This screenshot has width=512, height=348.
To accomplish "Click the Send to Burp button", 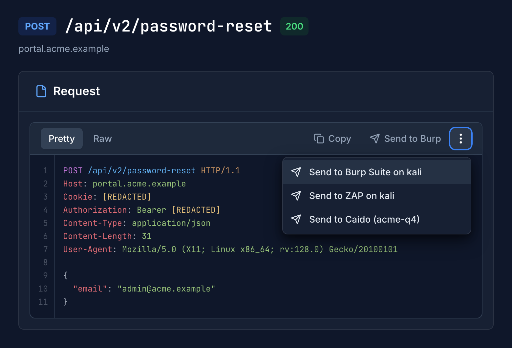I will 405,139.
